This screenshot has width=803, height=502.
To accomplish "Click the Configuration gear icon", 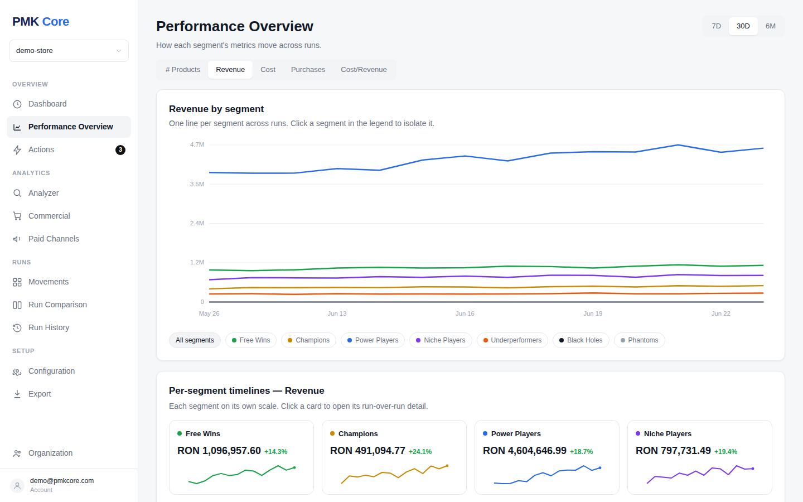I will (17, 371).
